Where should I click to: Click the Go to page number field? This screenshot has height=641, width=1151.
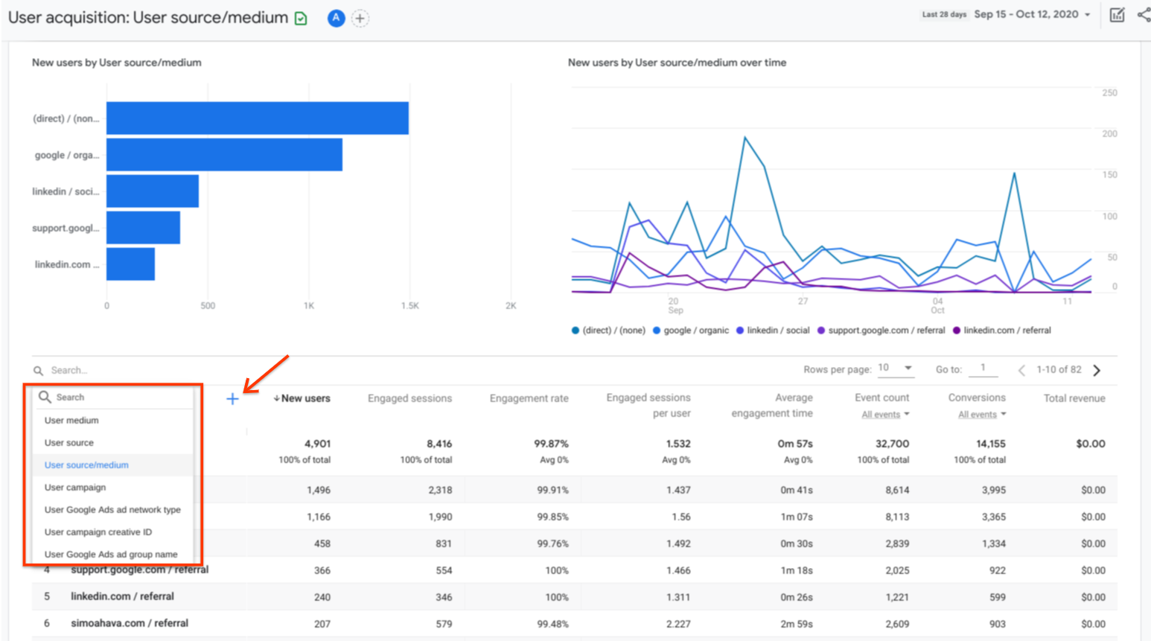point(983,369)
